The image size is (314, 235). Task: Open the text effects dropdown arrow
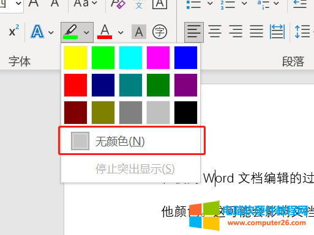coord(51,32)
